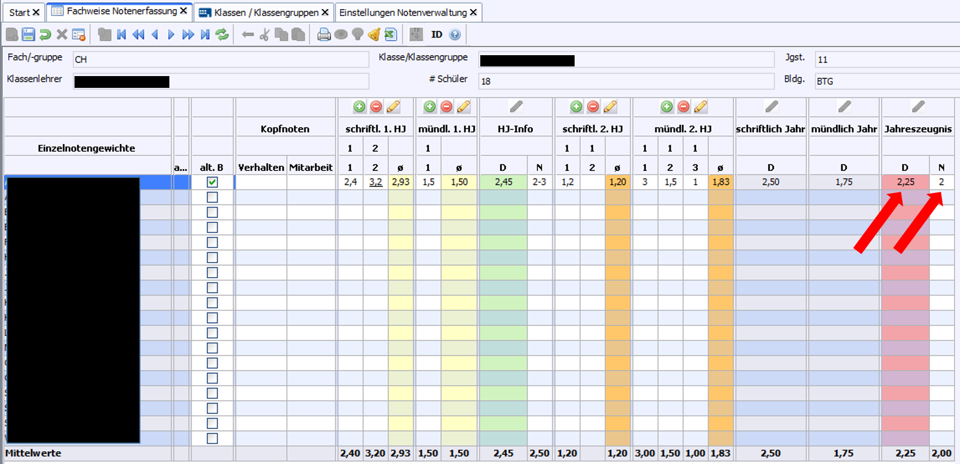The width and height of the screenshot is (960, 464).
Task: Open print via the printer icon
Action: (324, 35)
